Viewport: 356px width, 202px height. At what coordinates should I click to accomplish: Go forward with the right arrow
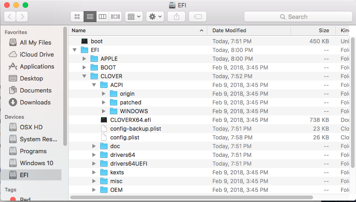[x=22, y=17]
